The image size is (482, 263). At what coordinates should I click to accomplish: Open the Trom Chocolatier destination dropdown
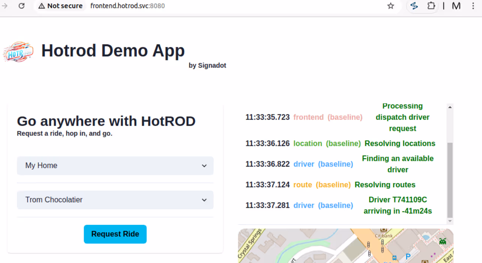(x=115, y=200)
